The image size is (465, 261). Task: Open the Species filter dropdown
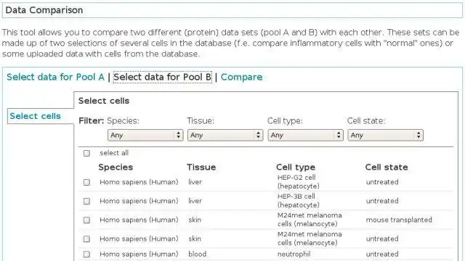pos(145,136)
